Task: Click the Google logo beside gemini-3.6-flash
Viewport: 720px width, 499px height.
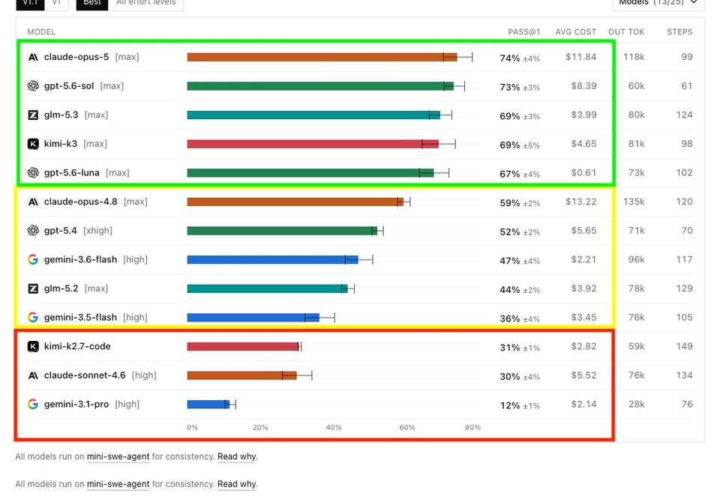Action: [x=33, y=259]
